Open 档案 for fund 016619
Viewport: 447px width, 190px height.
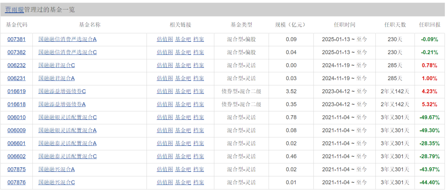coord(198,91)
